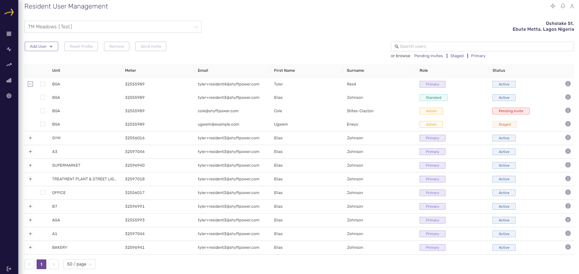Open the user profile icon
This screenshot has height=274, width=579.
point(572,6)
